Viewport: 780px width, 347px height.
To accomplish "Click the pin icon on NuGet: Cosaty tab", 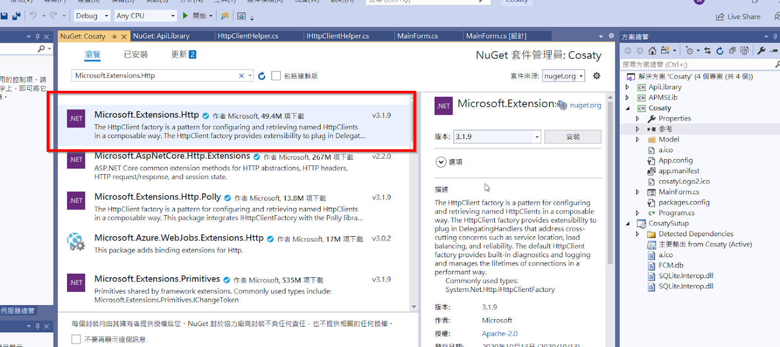I will (114, 37).
